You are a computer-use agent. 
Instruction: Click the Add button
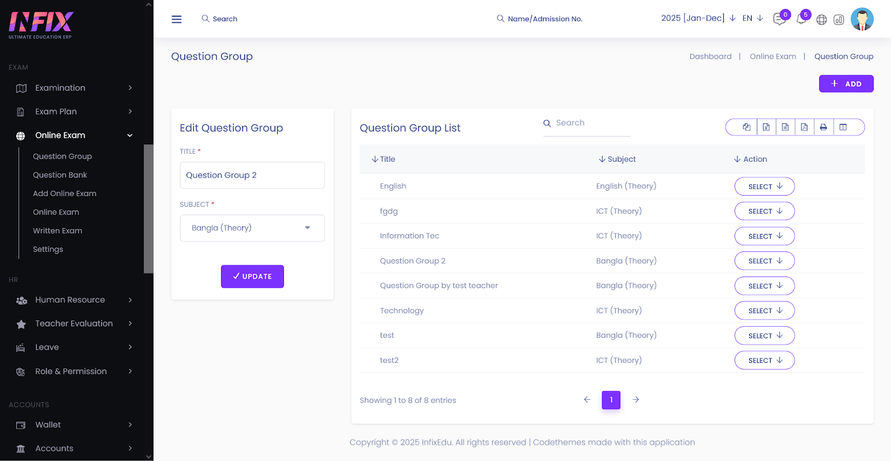click(845, 84)
